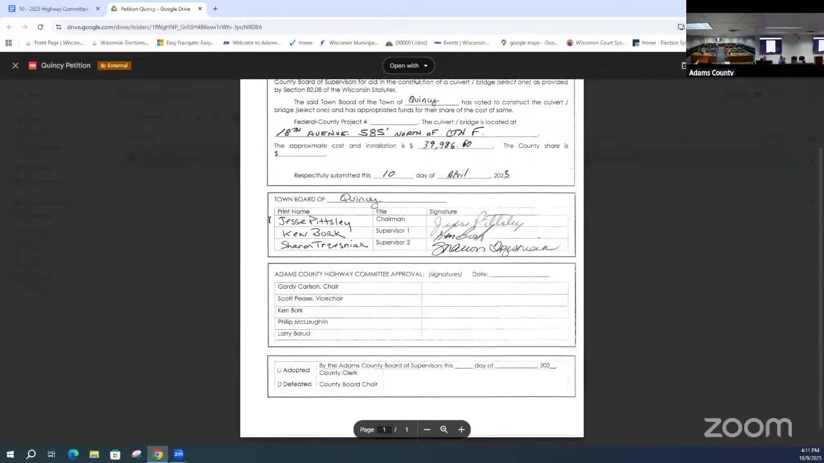Open Task View on the taskbar

51,454
